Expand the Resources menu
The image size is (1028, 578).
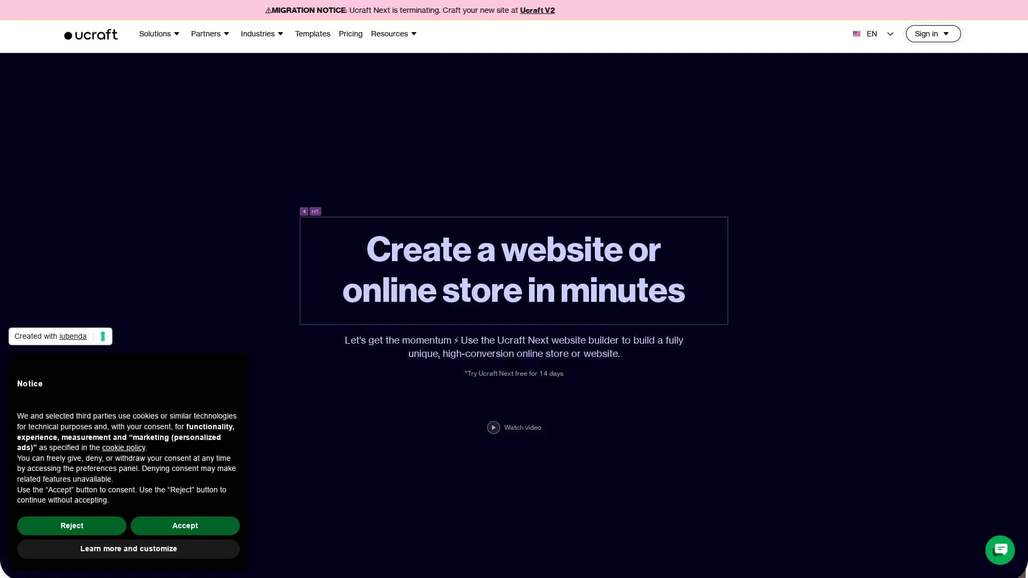(394, 34)
